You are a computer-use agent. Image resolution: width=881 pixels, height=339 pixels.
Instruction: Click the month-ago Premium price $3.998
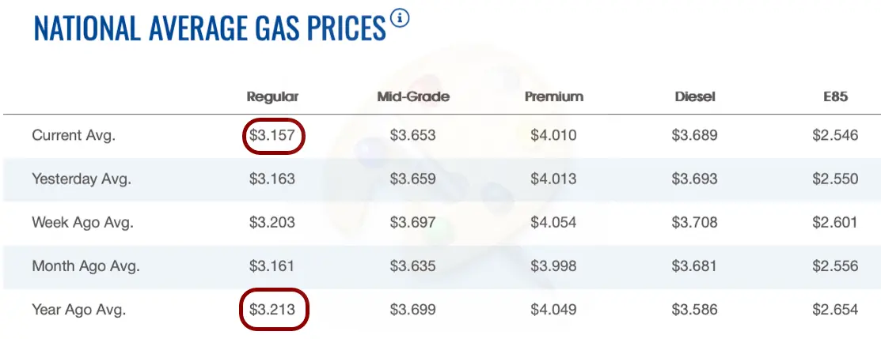click(553, 266)
